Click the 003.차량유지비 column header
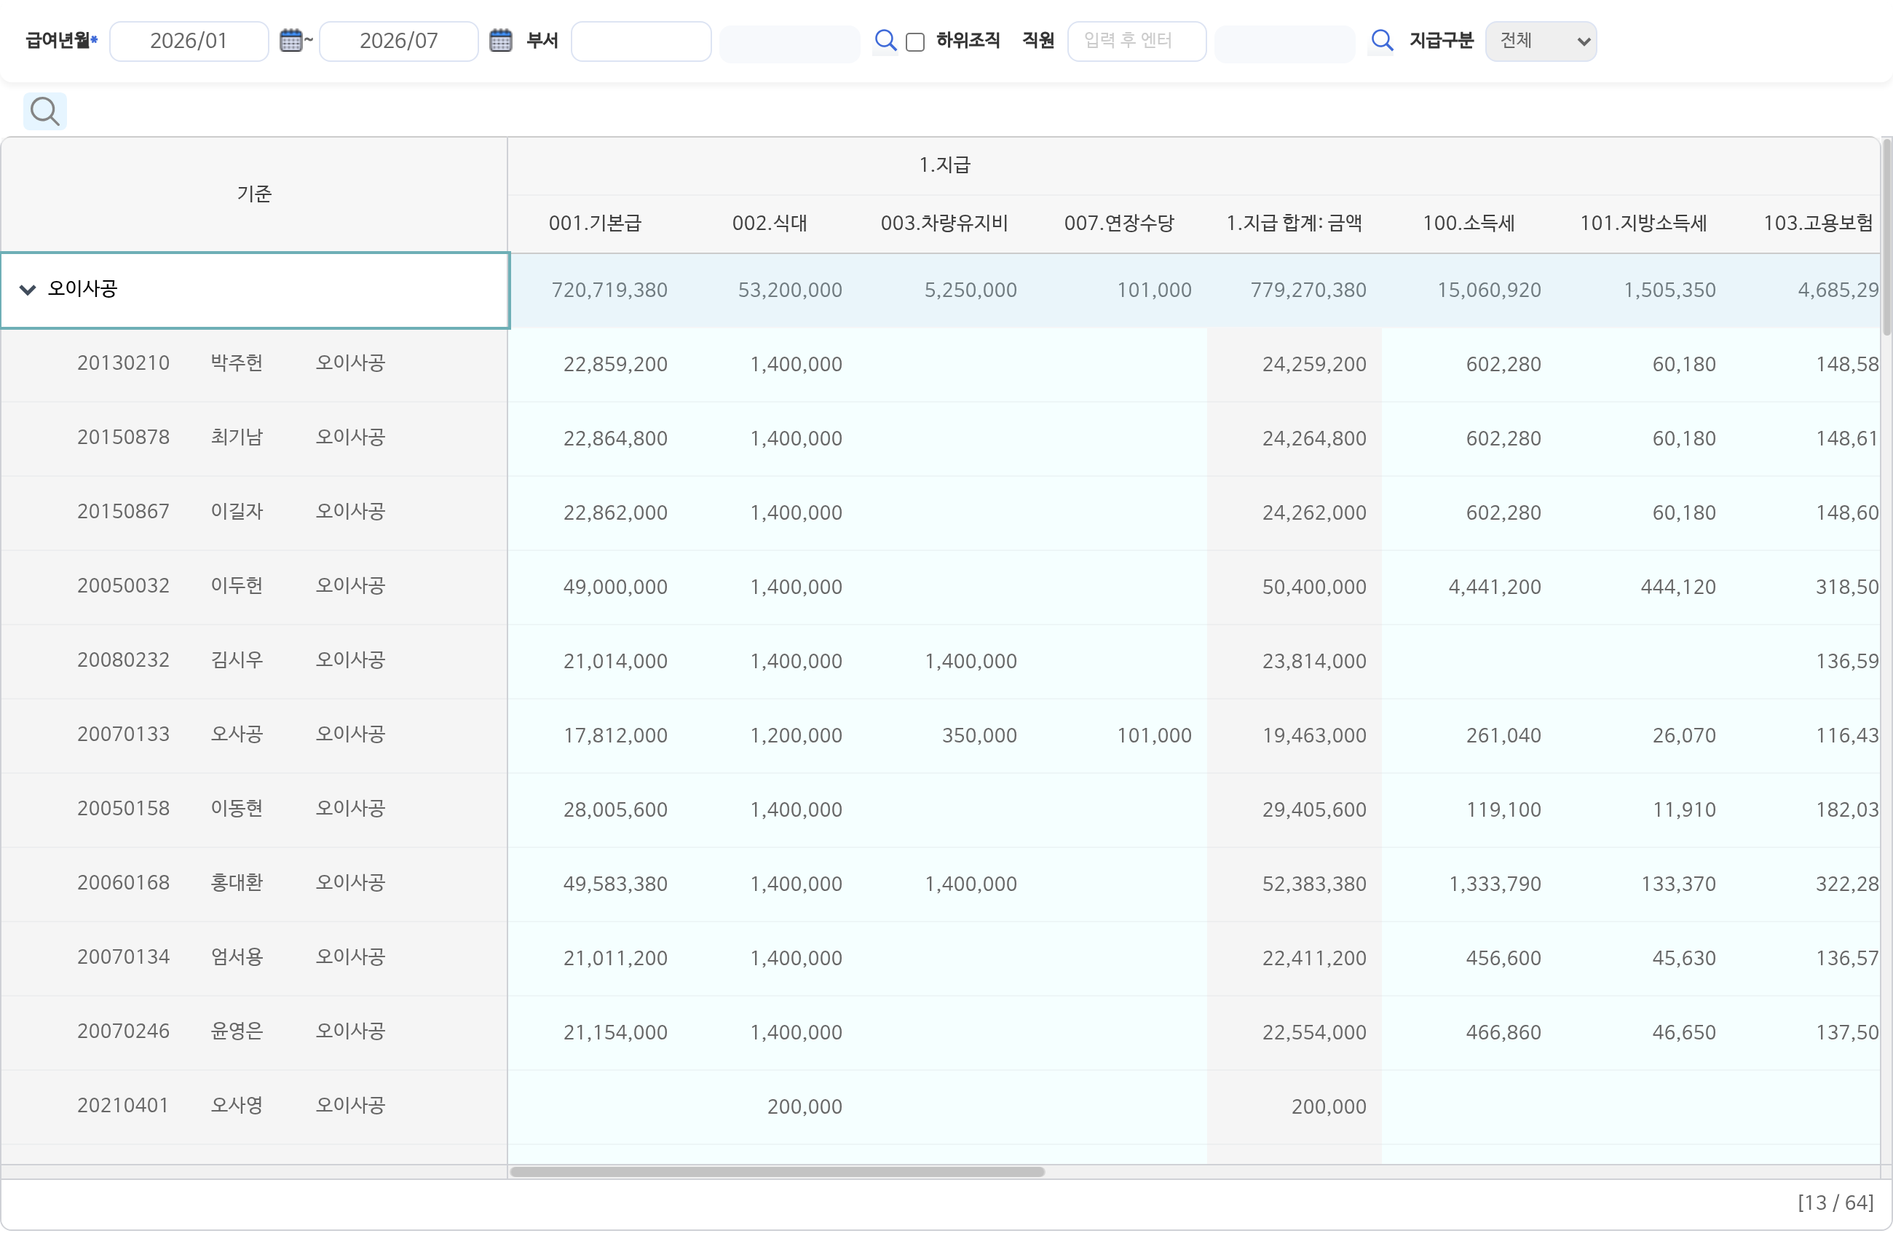 944,223
